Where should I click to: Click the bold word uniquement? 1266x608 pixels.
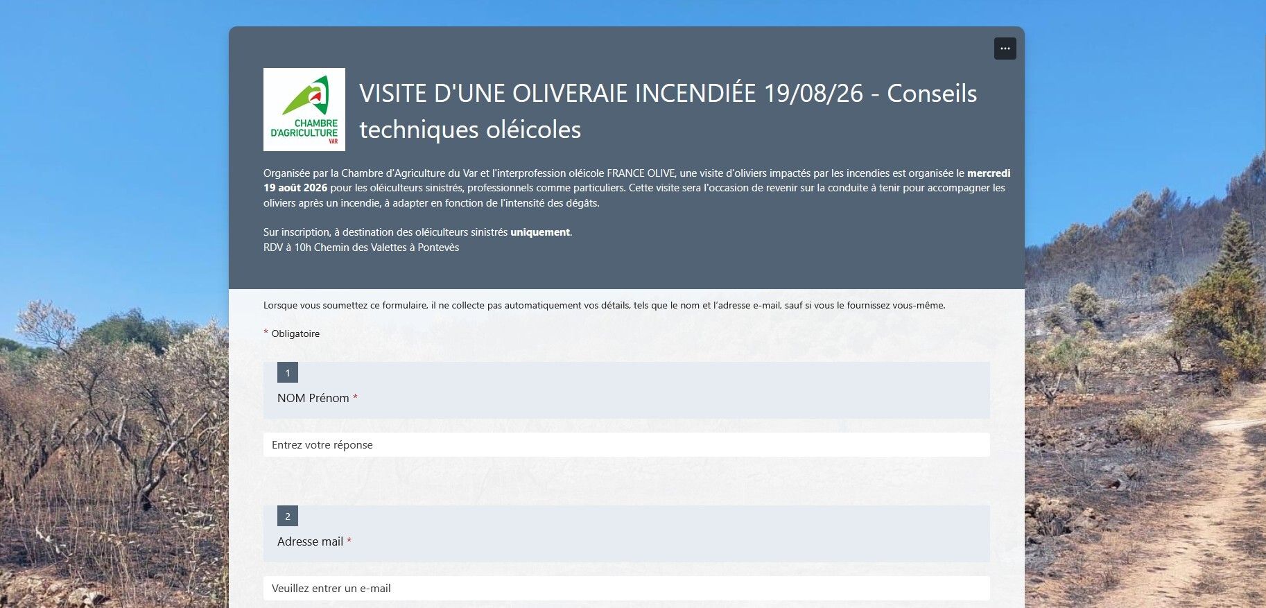(x=540, y=232)
